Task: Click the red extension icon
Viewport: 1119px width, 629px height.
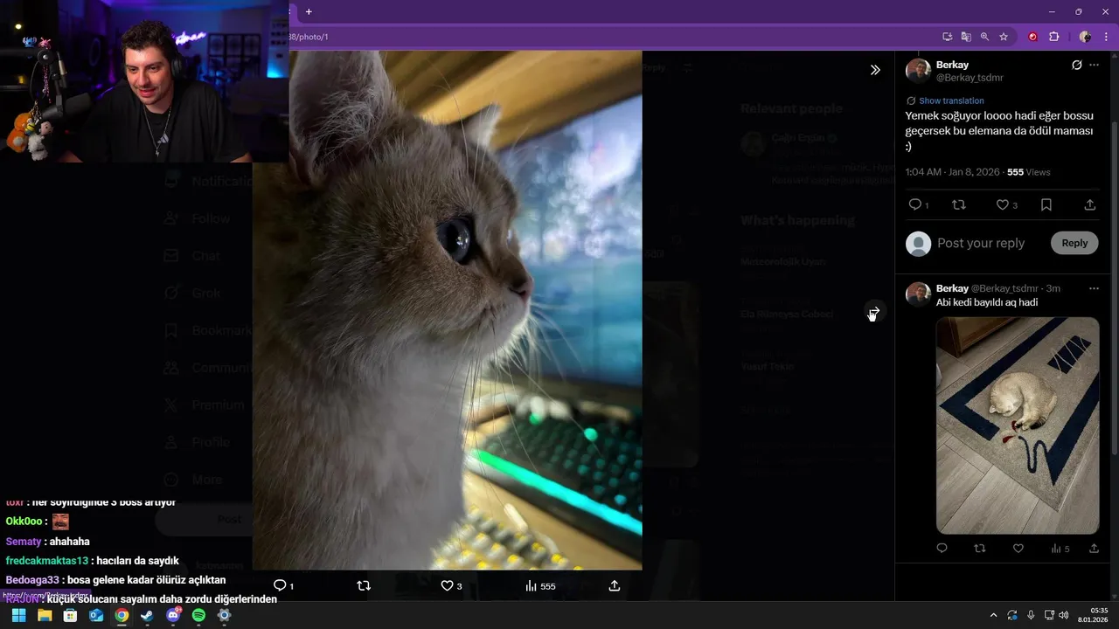Action: coord(1032,37)
